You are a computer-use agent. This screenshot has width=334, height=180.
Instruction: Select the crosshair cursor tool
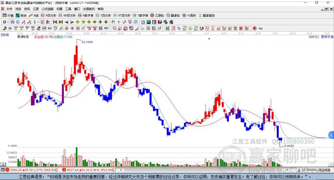[119, 22]
